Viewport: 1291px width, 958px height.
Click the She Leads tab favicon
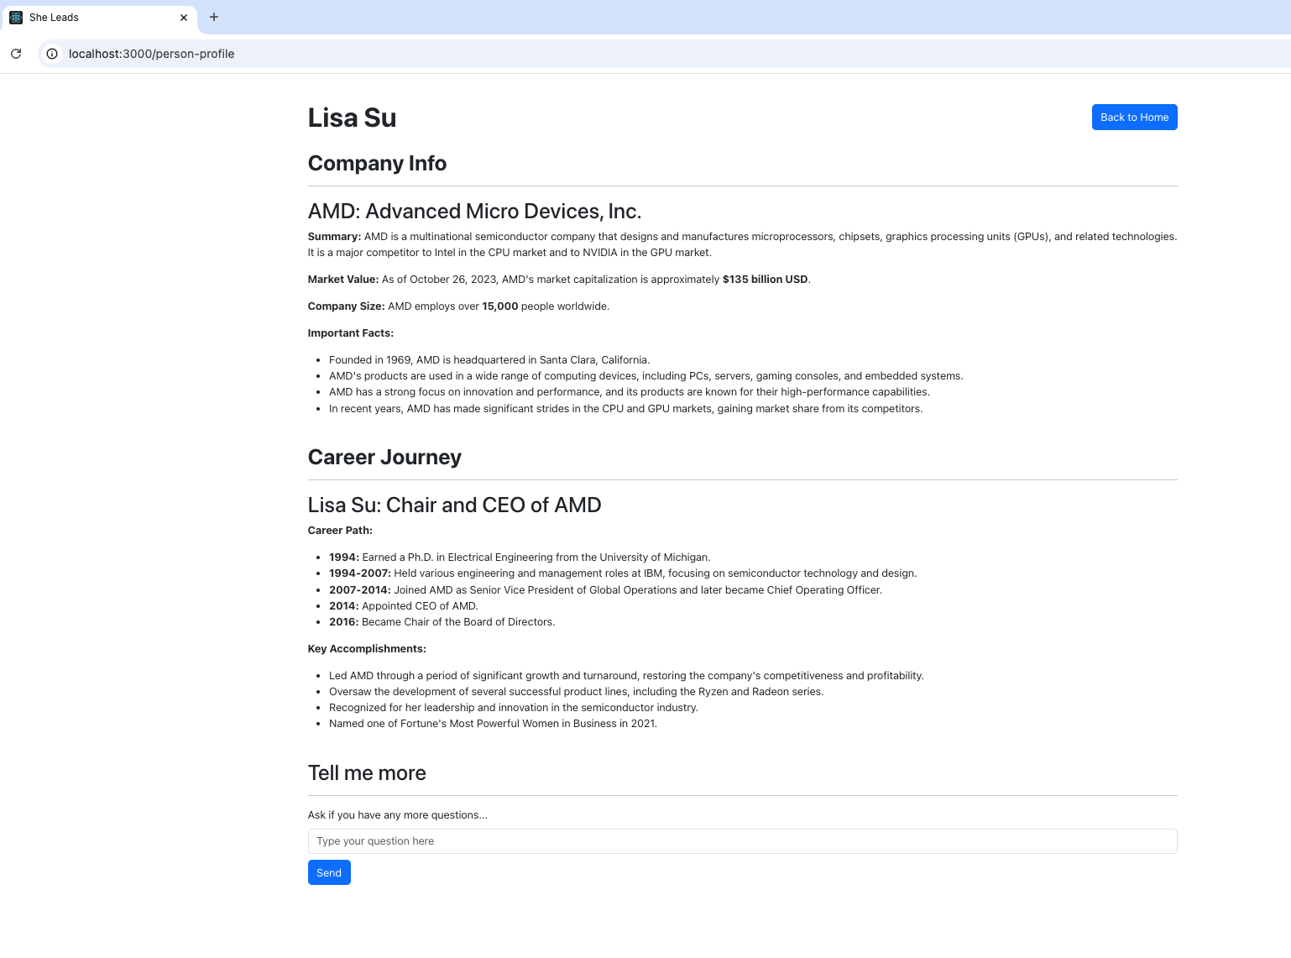[x=16, y=17]
